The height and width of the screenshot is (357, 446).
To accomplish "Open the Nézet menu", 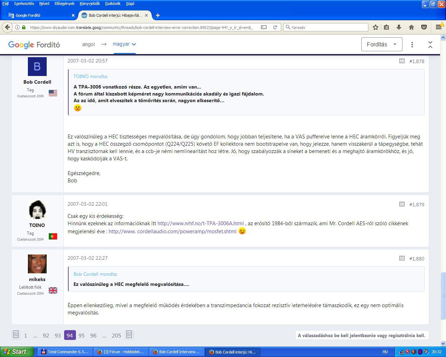I will point(44,3).
